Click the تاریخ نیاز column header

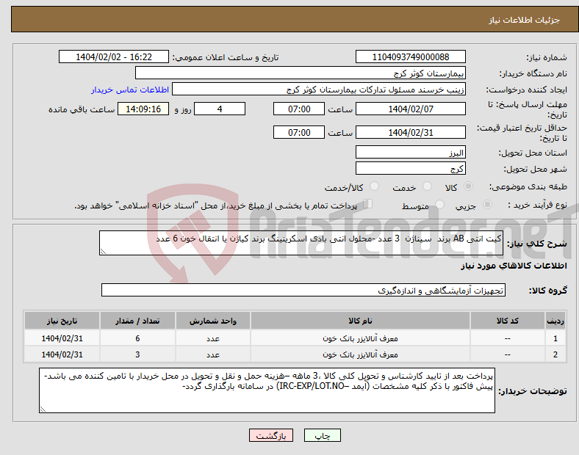[62, 321]
